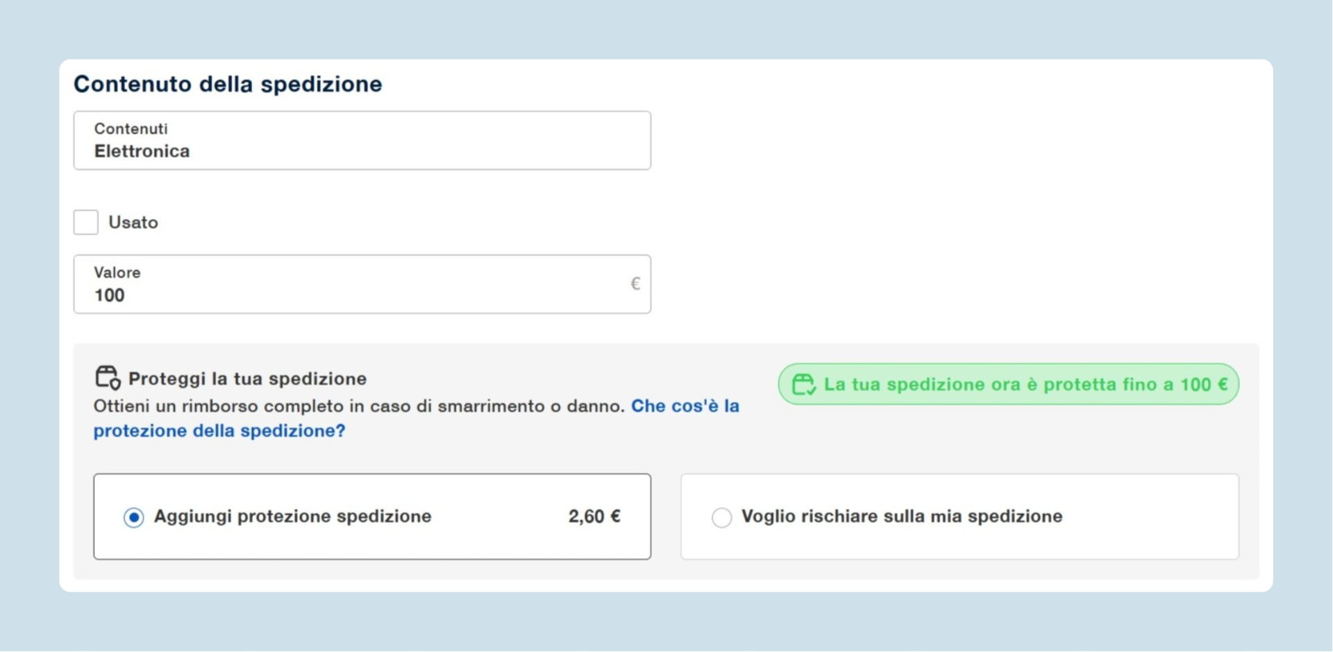Click the Valore label inside the field

click(x=117, y=272)
